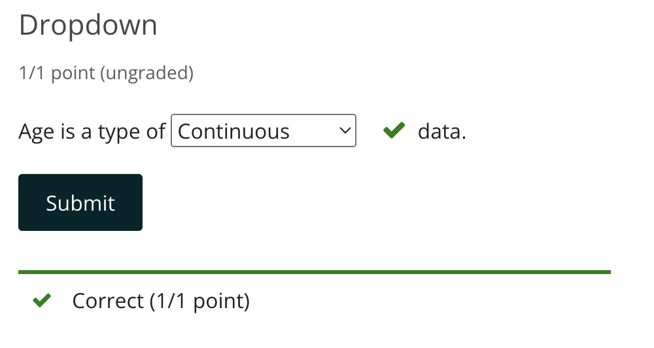Click the word "is" in the question
The width and height of the screenshot is (654, 348).
point(68,131)
